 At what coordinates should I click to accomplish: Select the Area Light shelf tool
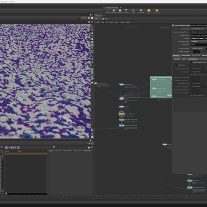pyautogui.click(x=126, y=11)
